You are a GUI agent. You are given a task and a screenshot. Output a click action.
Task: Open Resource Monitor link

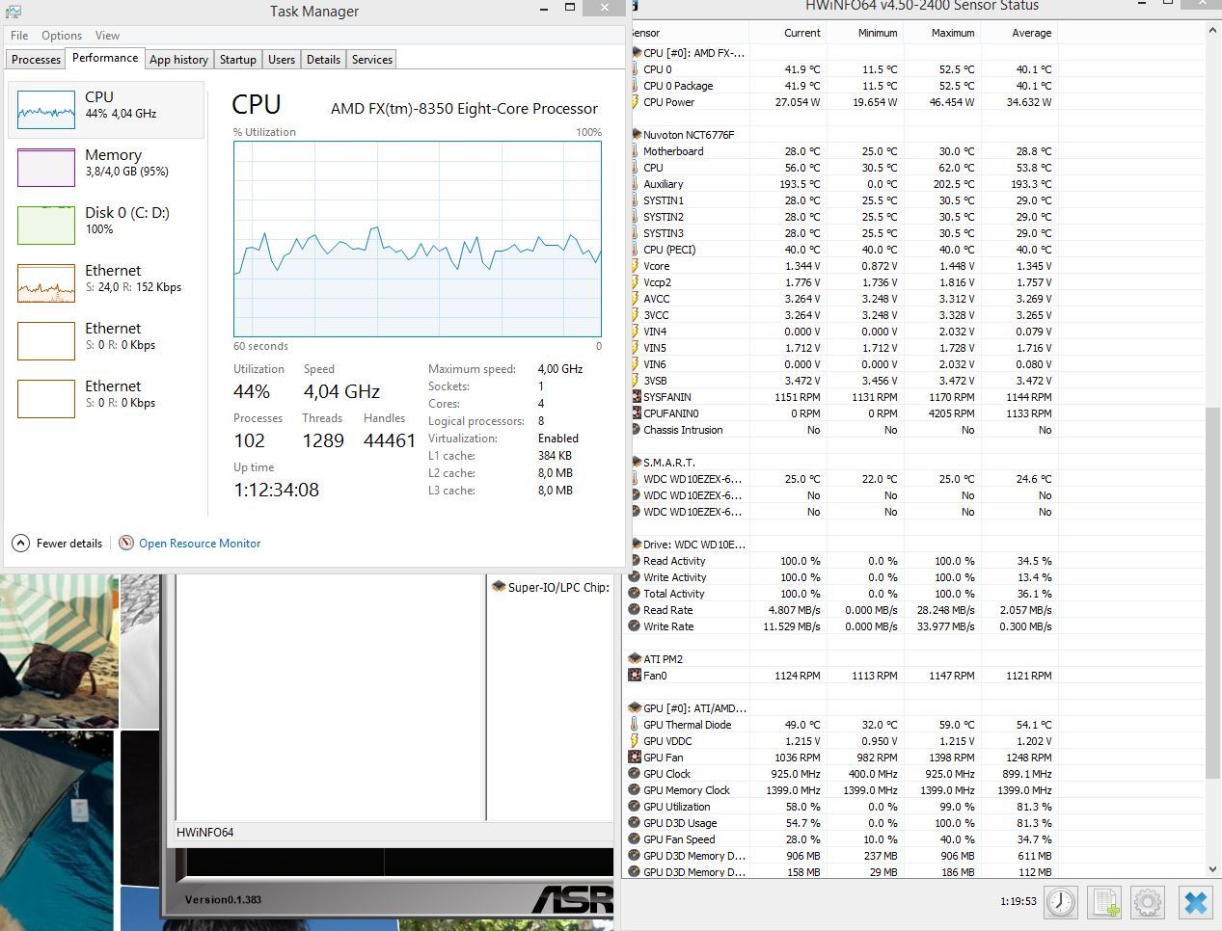pos(200,544)
